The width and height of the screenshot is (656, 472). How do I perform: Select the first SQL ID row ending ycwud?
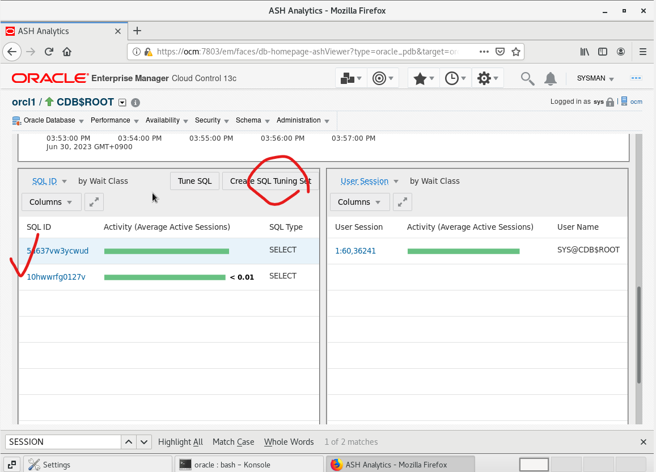click(169, 251)
